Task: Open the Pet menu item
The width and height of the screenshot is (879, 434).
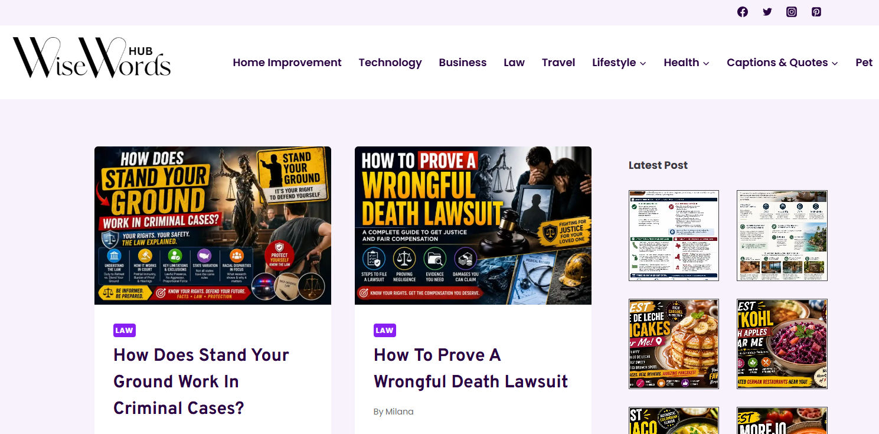Action: point(864,63)
